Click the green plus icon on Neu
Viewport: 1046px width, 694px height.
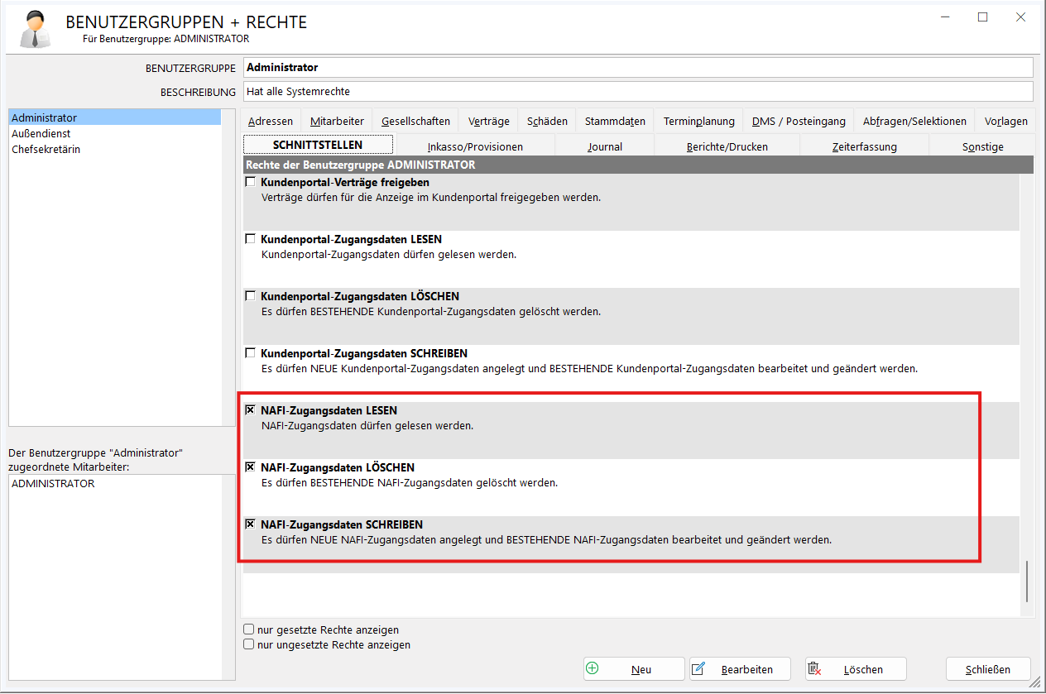592,668
